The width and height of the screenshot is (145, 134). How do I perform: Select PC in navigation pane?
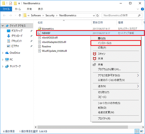click(x=11, y=60)
